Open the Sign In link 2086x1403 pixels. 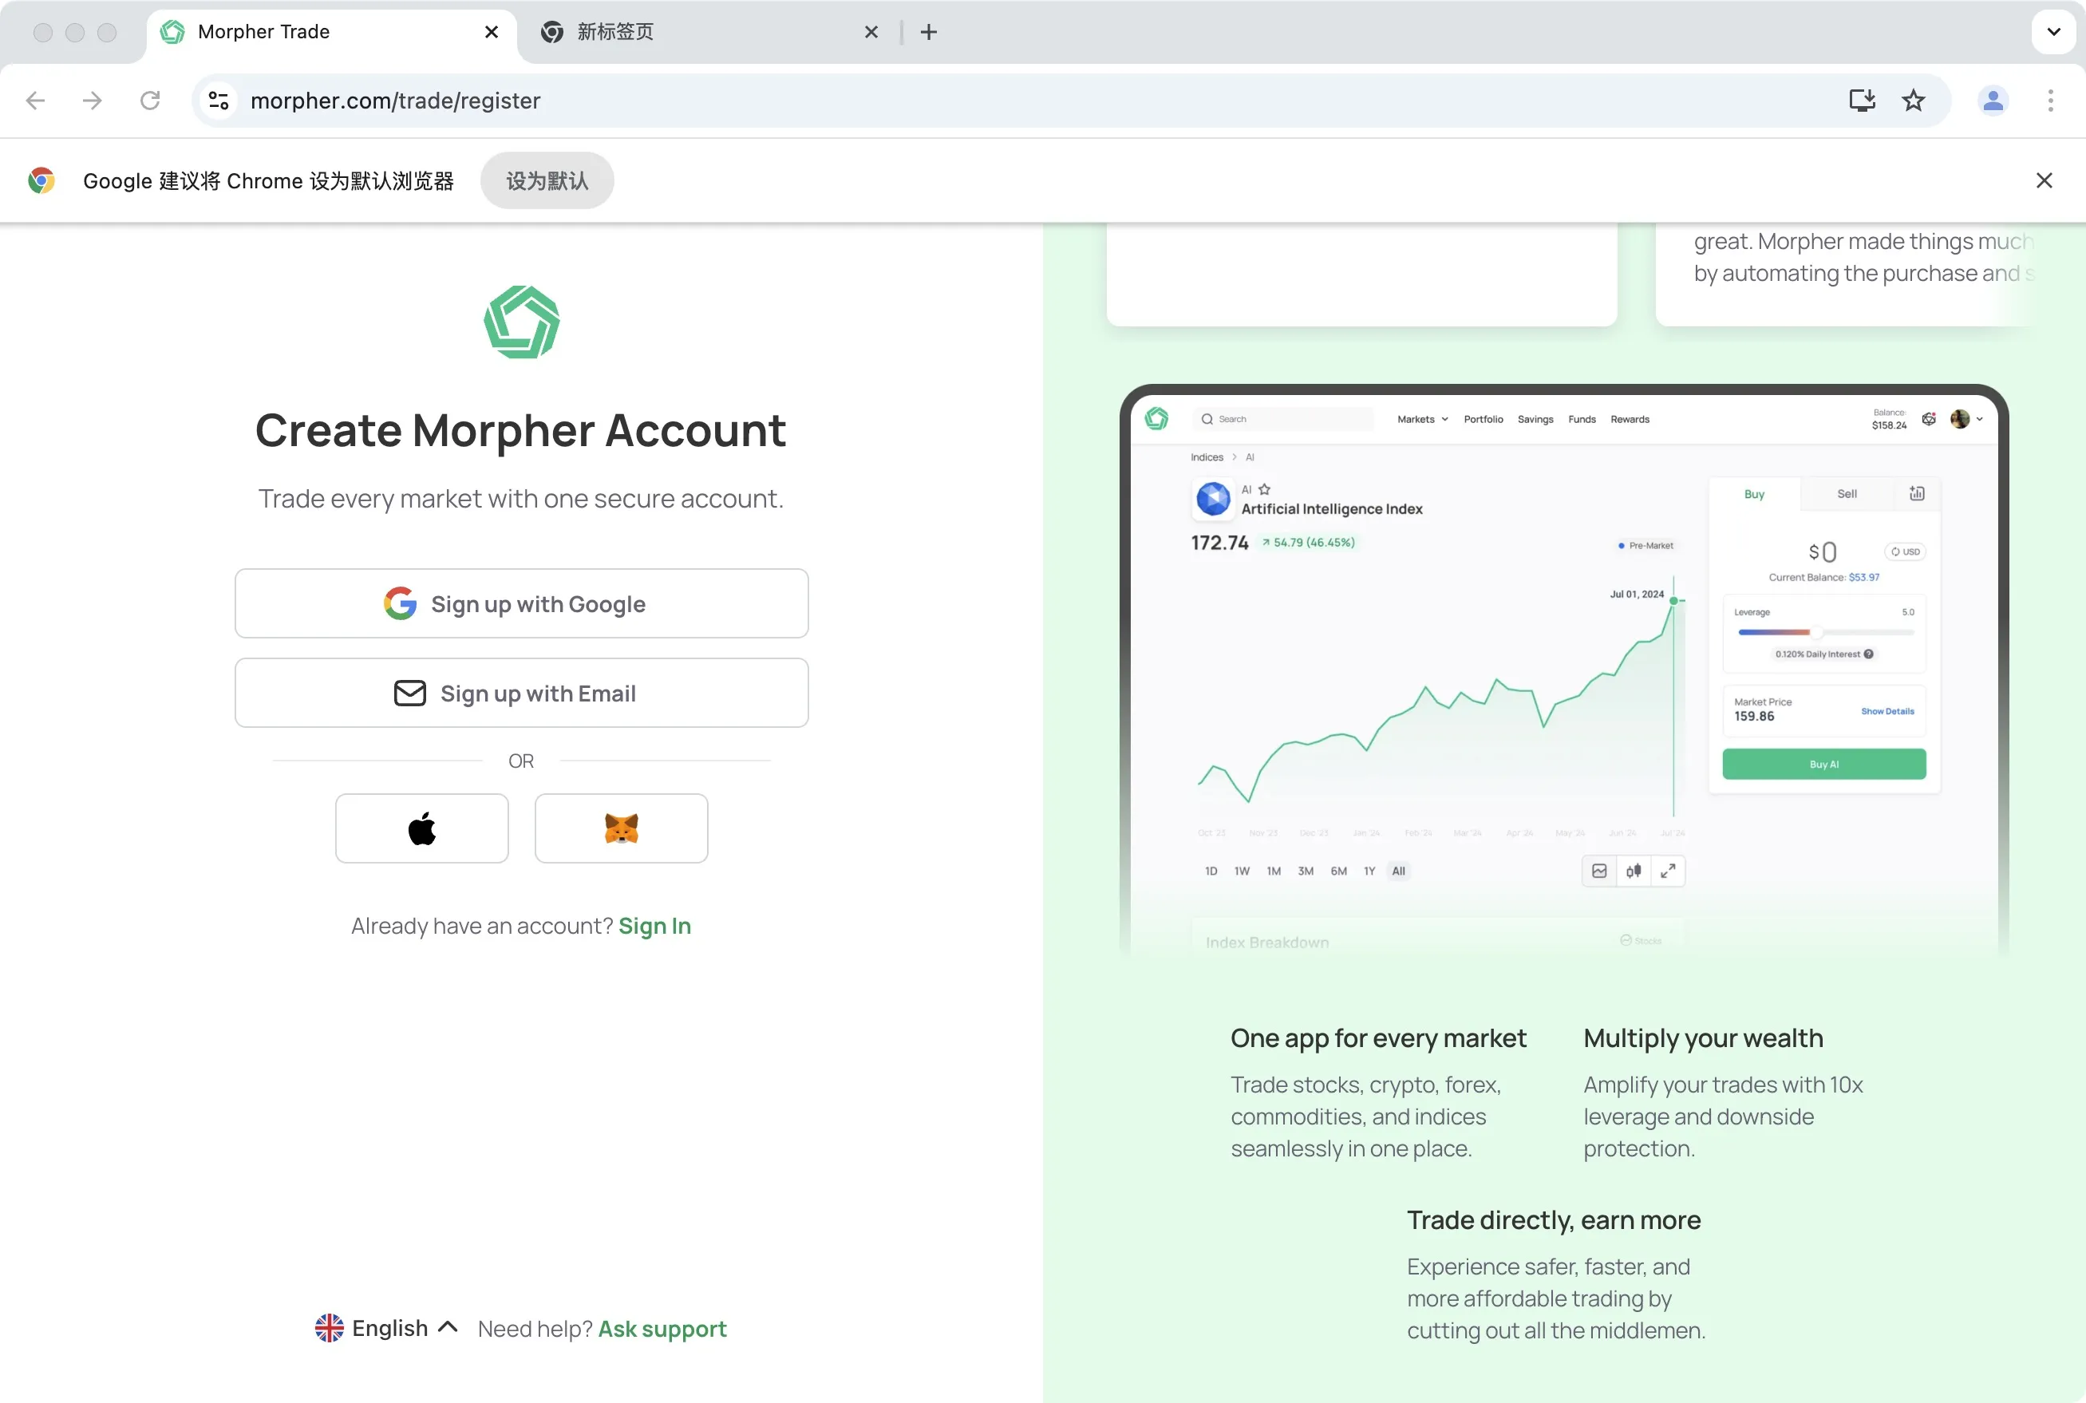655,925
